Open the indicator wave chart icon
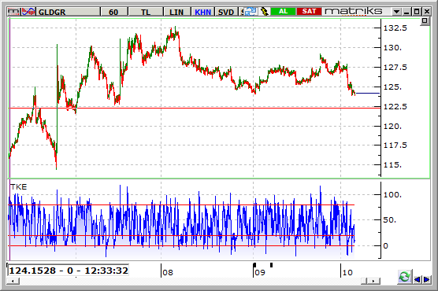Screen dimensions: 438x291 [28, 12]
